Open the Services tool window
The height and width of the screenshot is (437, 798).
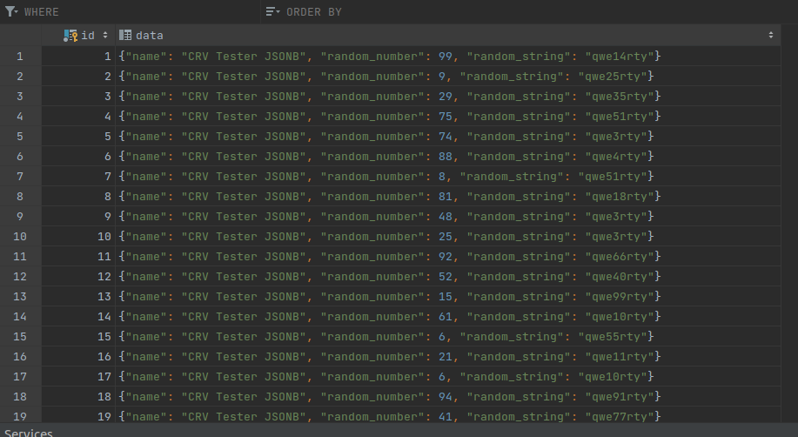(29, 432)
